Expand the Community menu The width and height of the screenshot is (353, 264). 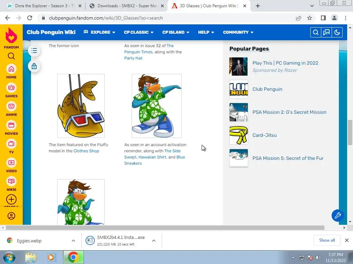click(x=238, y=32)
